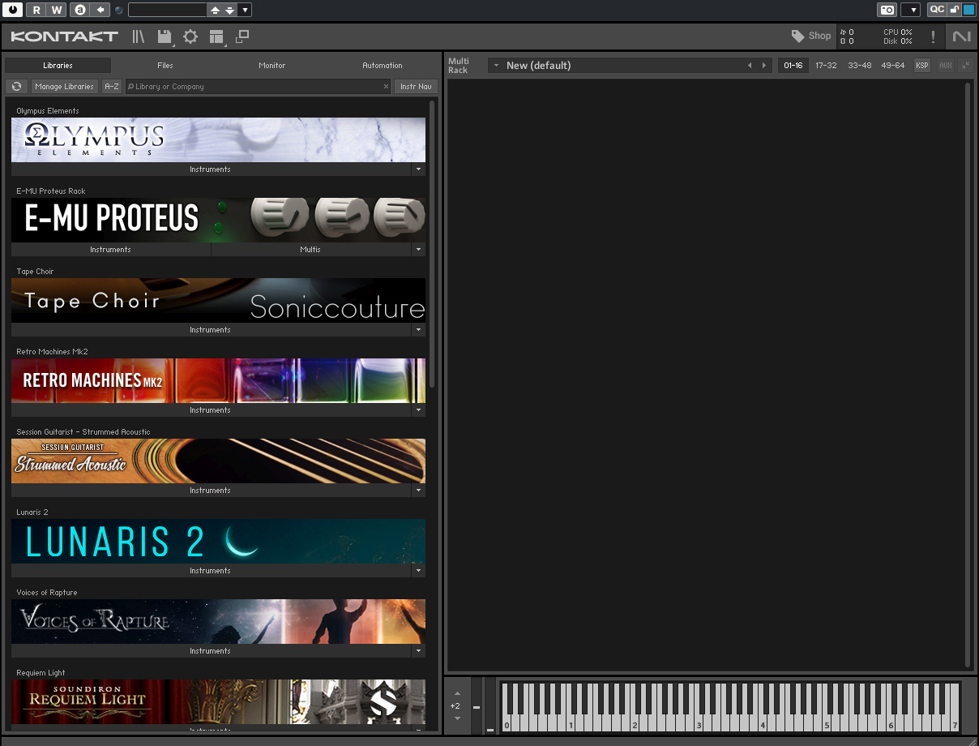Click the Olympus Elements library banner

[218, 139]
